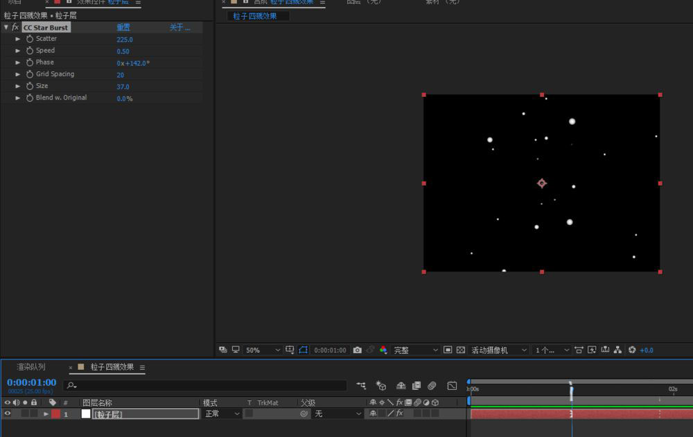Click 重置 to reset CC Star Burst

123,28
